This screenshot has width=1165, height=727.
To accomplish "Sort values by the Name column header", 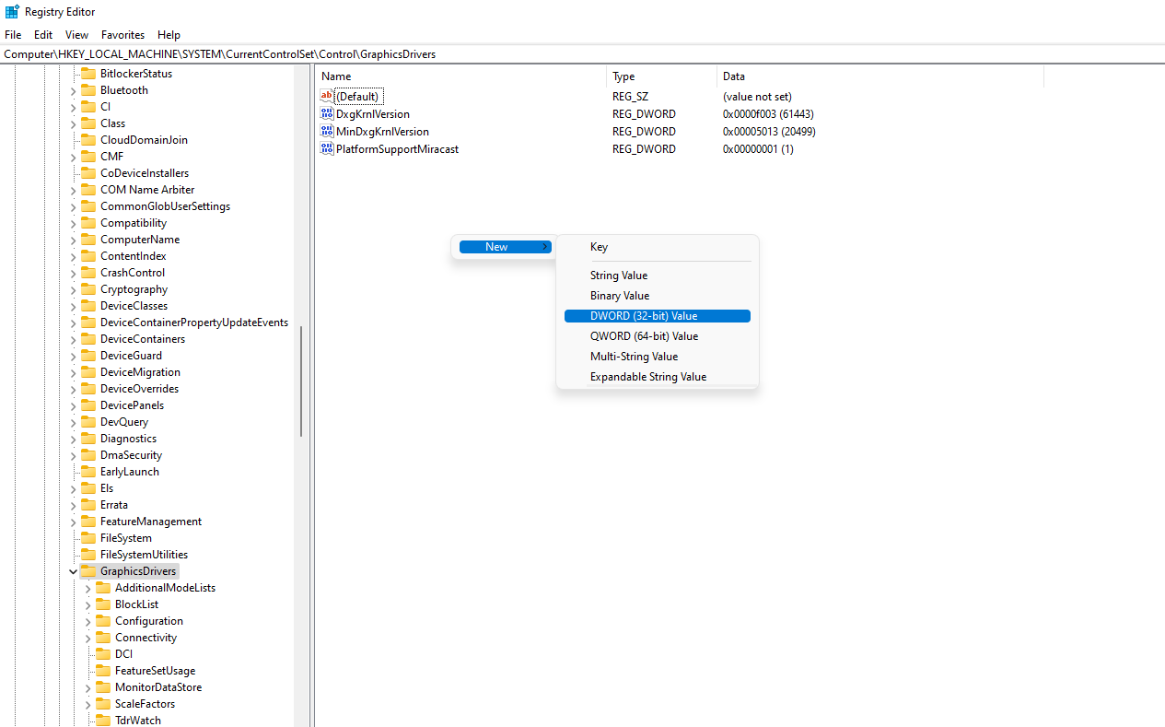I will pyautogui.click(x=460, y=76).
